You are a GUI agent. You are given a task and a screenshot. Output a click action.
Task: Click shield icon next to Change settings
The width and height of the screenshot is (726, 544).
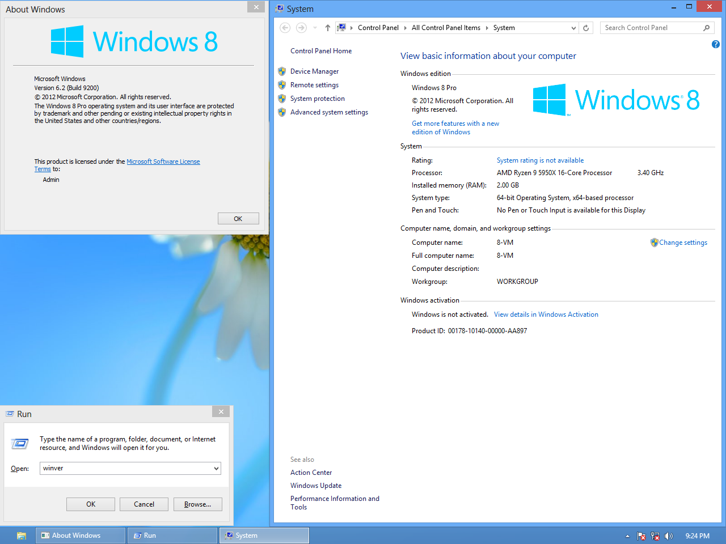pyautogui.click(x=654, y=243)
